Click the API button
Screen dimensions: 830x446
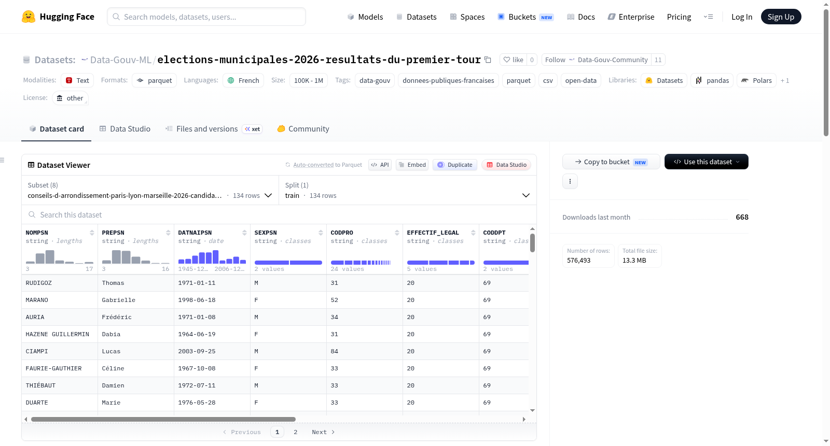click(x=380, y=165)
